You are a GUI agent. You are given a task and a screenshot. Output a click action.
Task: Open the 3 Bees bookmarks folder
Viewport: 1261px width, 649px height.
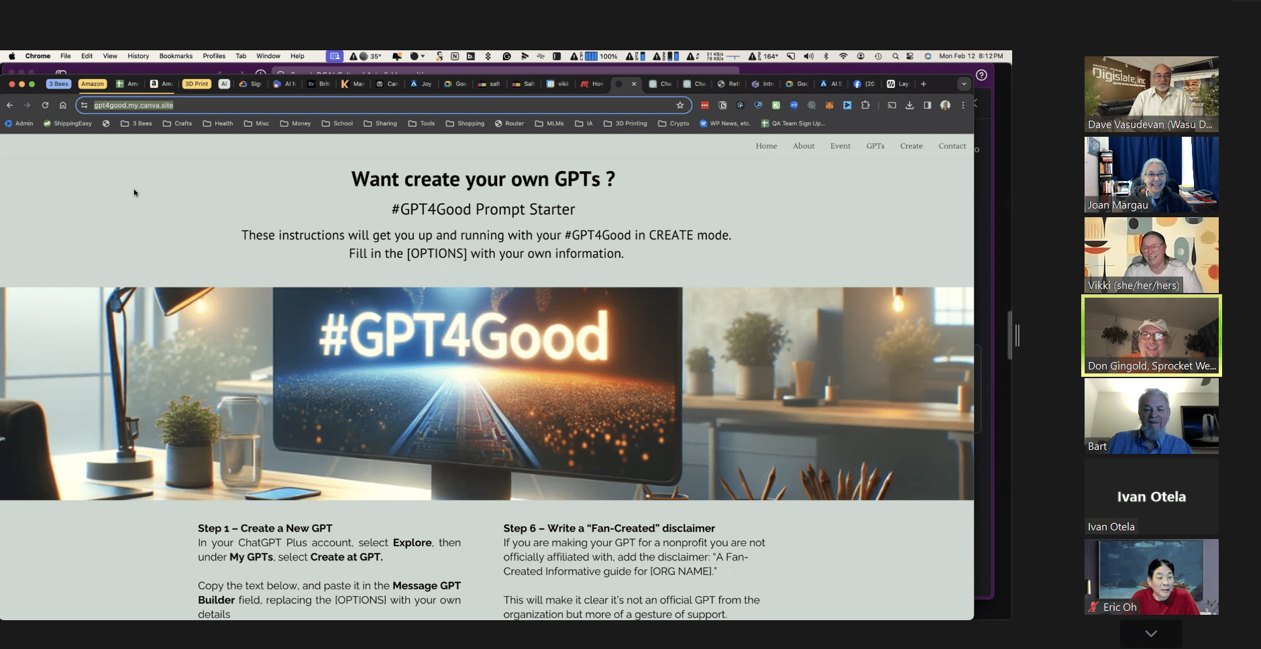click(x=136, y=123)
